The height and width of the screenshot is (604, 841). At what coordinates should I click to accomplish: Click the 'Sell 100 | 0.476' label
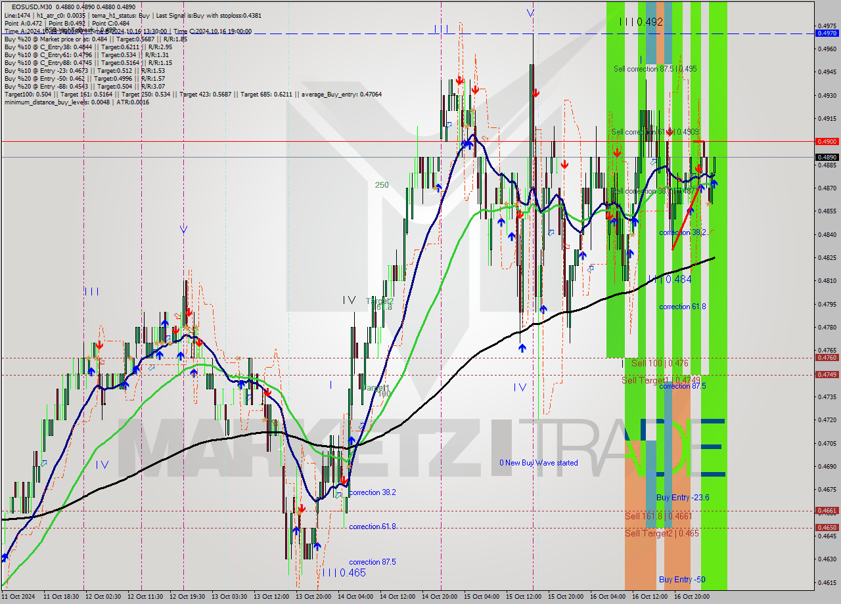click(660, 363)
